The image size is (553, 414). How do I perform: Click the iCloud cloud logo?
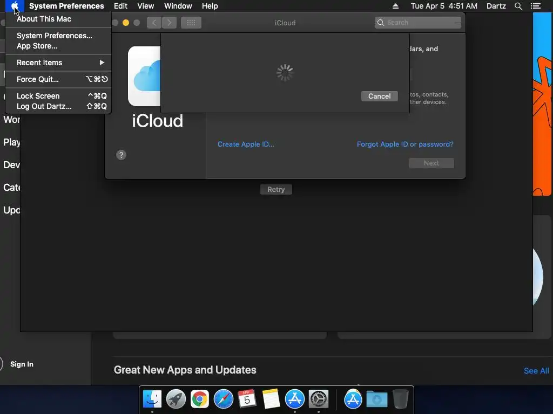pos(145,76)
